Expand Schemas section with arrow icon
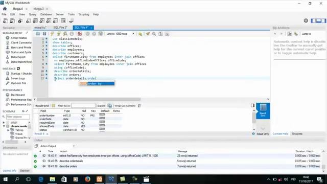This screenshot has height=184, width=327. point(27,111)
